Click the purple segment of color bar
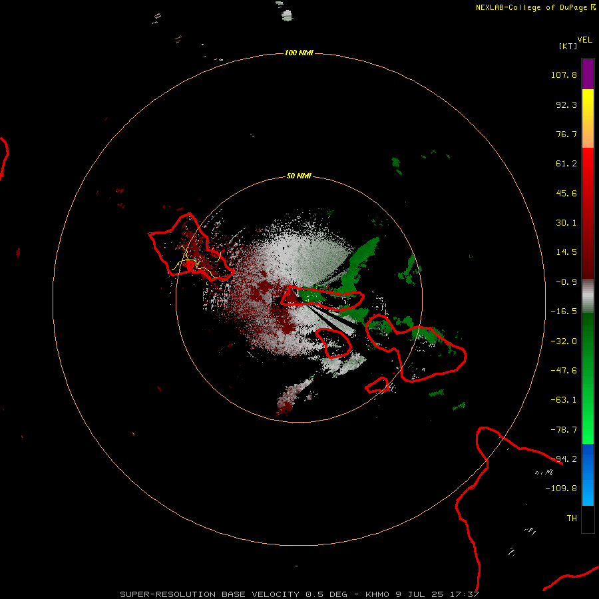The height and width of the screenshot is (599, 599). click(x=588, y=74)
